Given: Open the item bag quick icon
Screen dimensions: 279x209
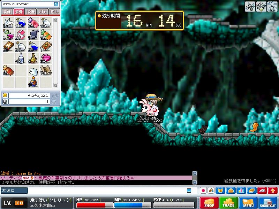Looking at the screenshot, I should click(231, 191).
